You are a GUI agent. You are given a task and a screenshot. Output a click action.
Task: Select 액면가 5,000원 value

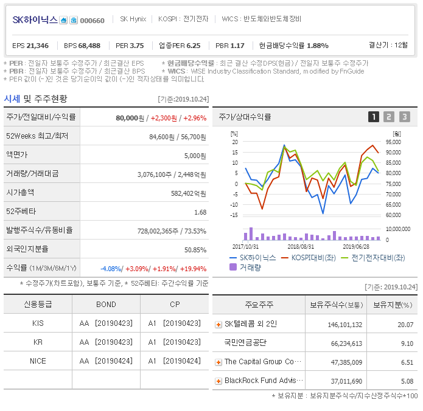coord(195,156)
